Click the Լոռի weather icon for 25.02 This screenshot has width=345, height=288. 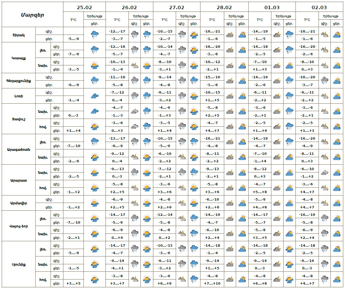point(95,96)
